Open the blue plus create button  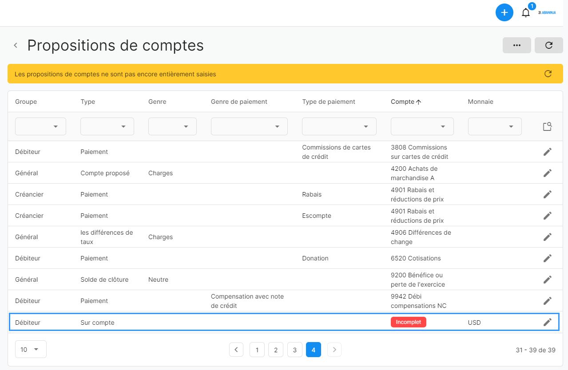point(504,12)
